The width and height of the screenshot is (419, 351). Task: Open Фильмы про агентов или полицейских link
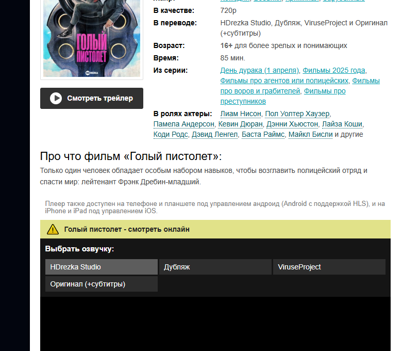[284, 81]
